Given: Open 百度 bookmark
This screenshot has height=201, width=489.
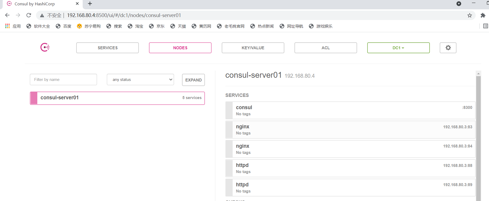Looking at the screenshot, I should 63,26.
